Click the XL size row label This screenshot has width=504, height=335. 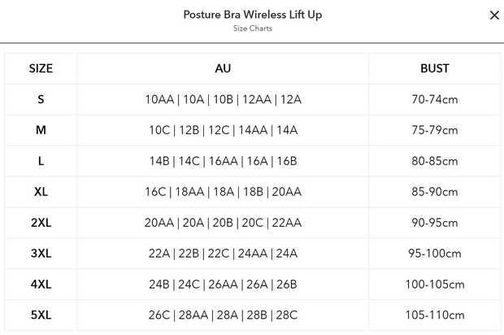click(x=41, y=192)
